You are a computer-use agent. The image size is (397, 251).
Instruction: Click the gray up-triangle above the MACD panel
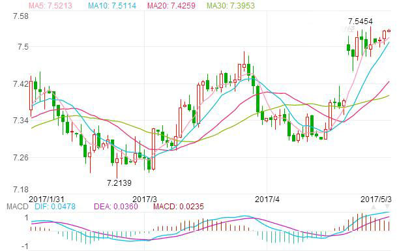pos(374,207)
